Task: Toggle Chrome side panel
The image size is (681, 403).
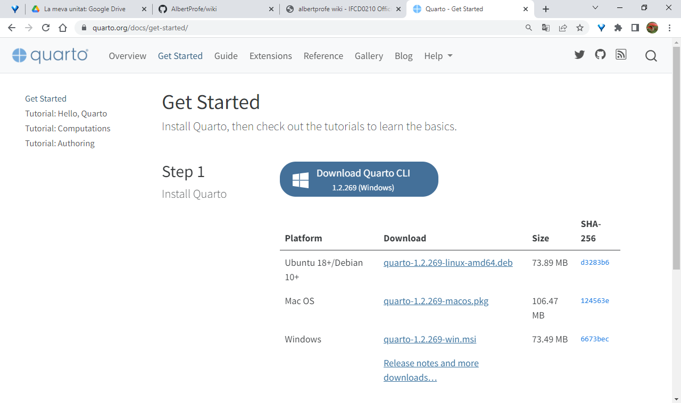Action: pyautogui.click(x=635, y=28)
